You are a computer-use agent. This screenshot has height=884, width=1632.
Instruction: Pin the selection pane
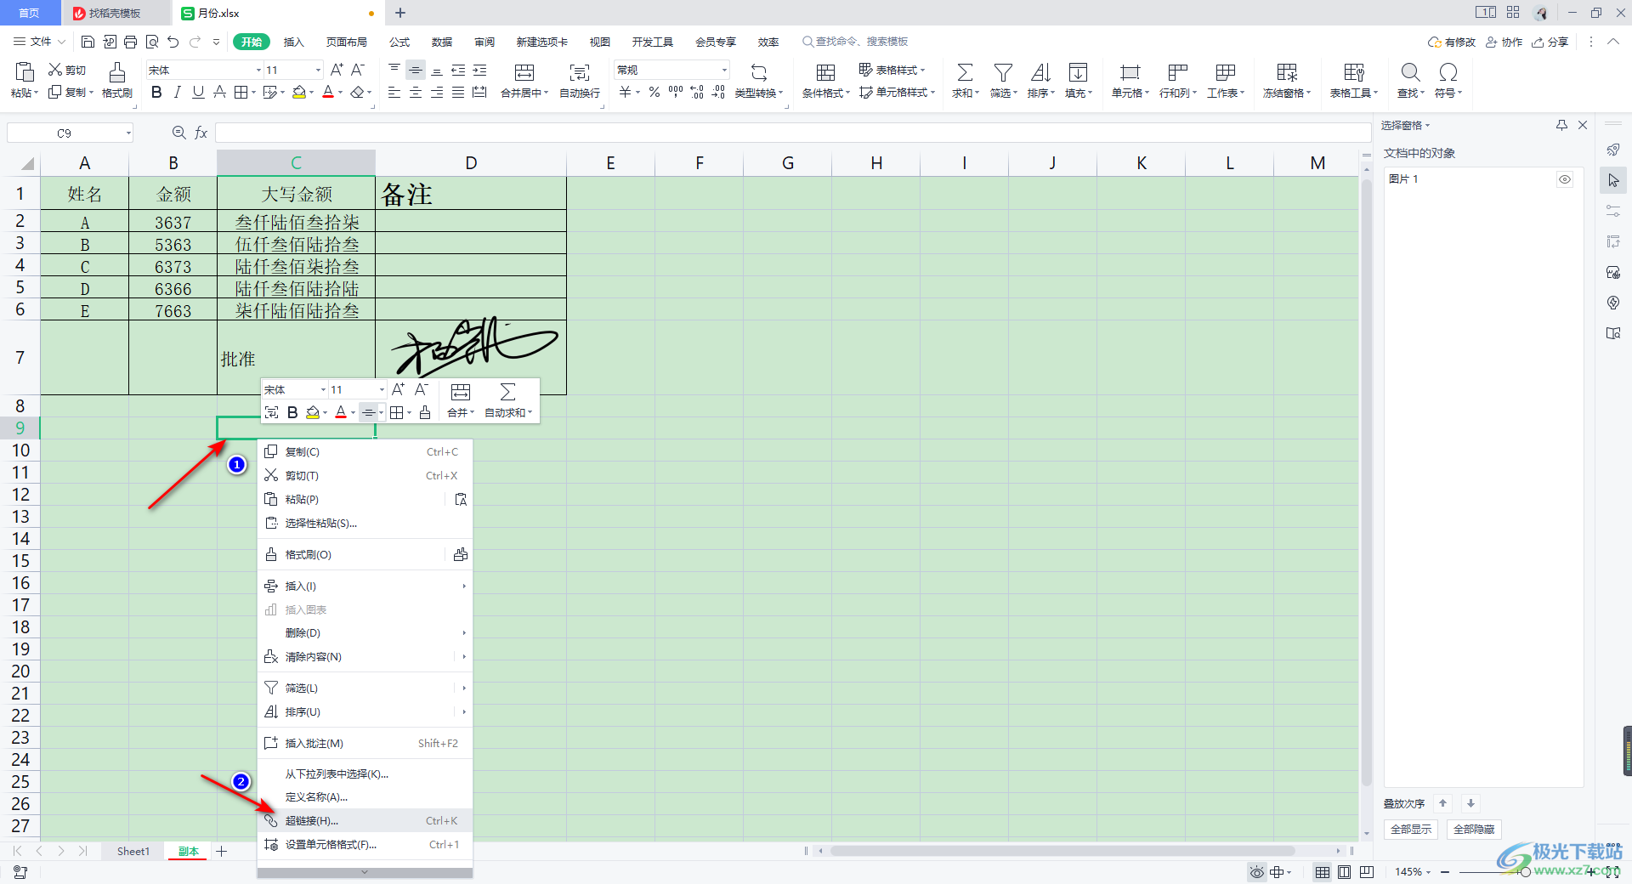1561,125
